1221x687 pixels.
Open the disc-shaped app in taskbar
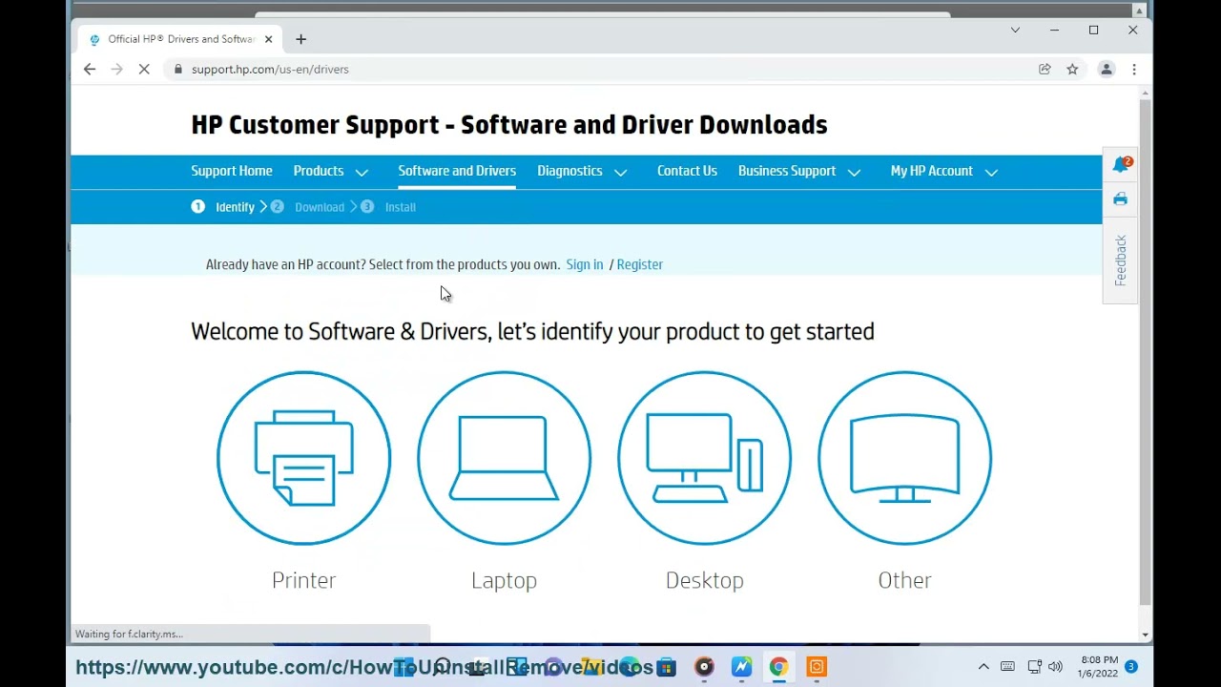click(x=704, y=667)
